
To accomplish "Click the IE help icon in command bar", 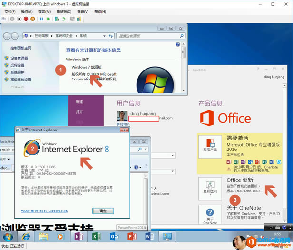I will (x=137, y=167).
